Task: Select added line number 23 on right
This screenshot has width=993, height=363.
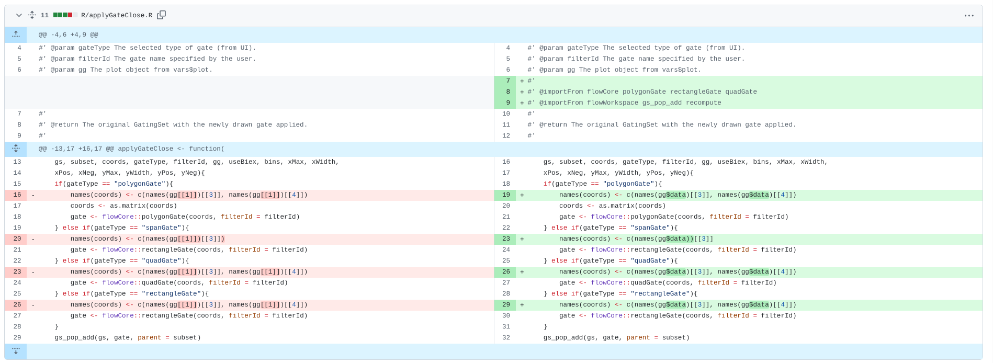Action: click(x=506, y=239)
